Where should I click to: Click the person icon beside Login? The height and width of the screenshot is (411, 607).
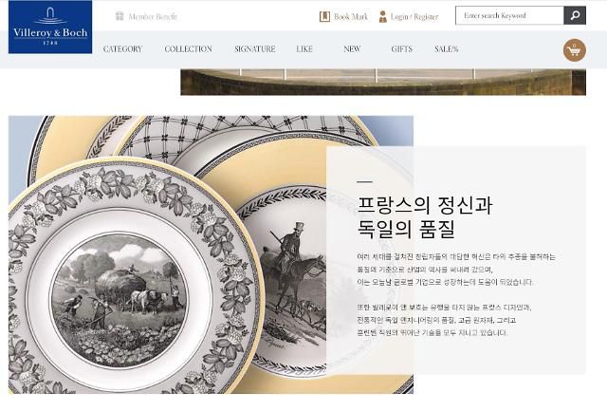pos(383,16)
